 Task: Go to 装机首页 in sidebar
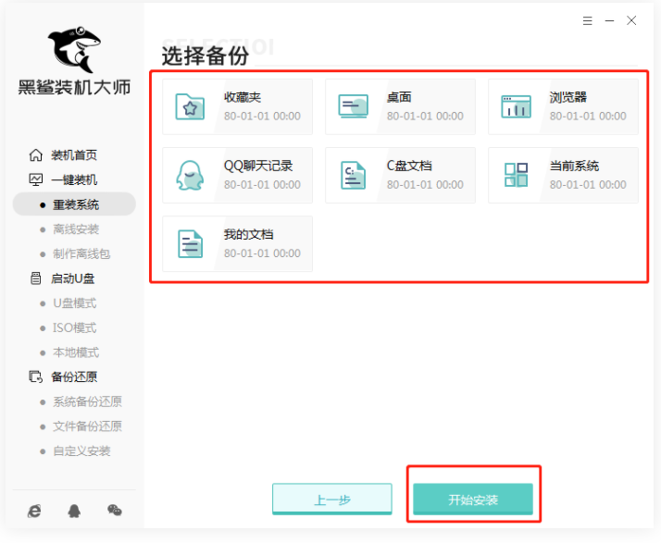[x=73, y=155]
